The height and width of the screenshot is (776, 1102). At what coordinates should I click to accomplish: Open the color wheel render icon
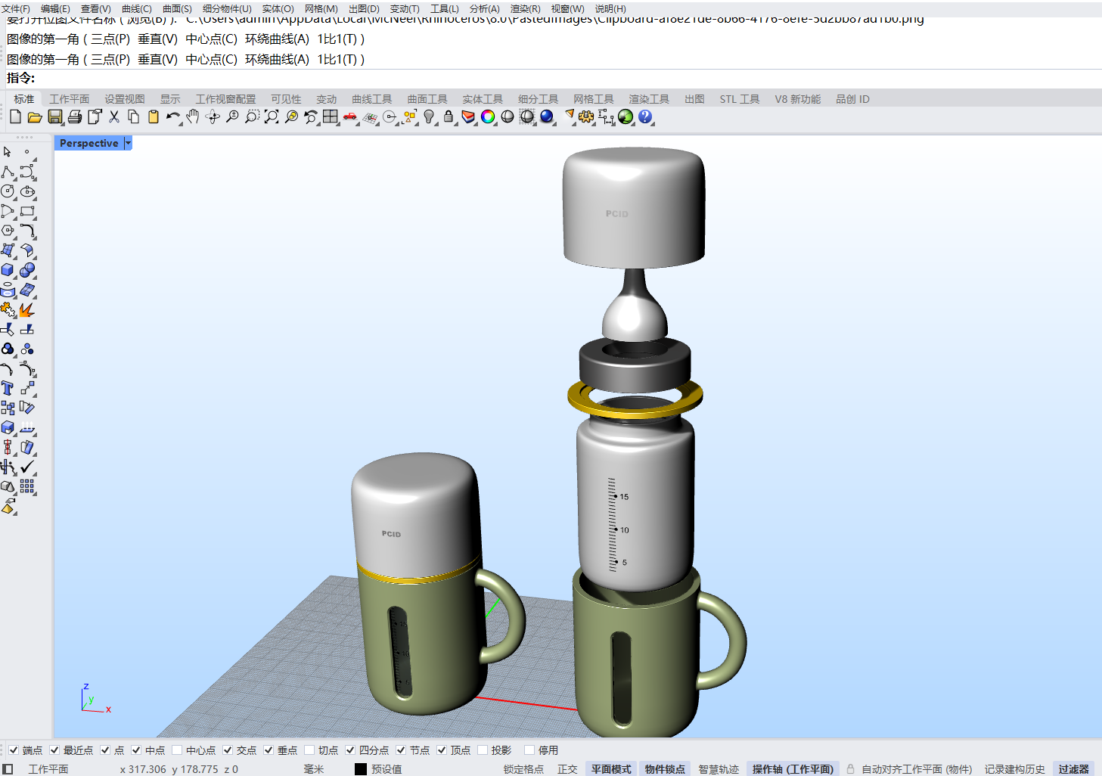[488, 116]
